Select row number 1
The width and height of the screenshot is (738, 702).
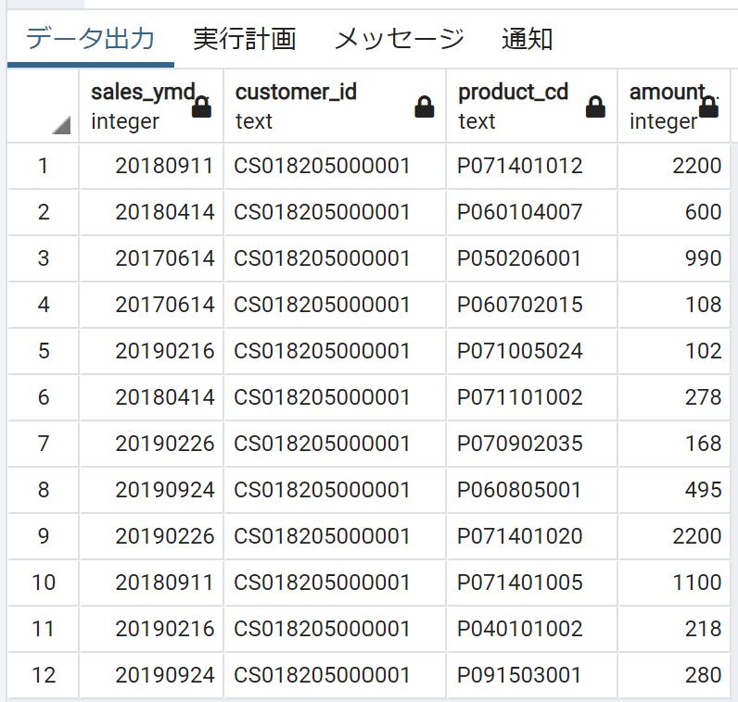pos(43,166)
